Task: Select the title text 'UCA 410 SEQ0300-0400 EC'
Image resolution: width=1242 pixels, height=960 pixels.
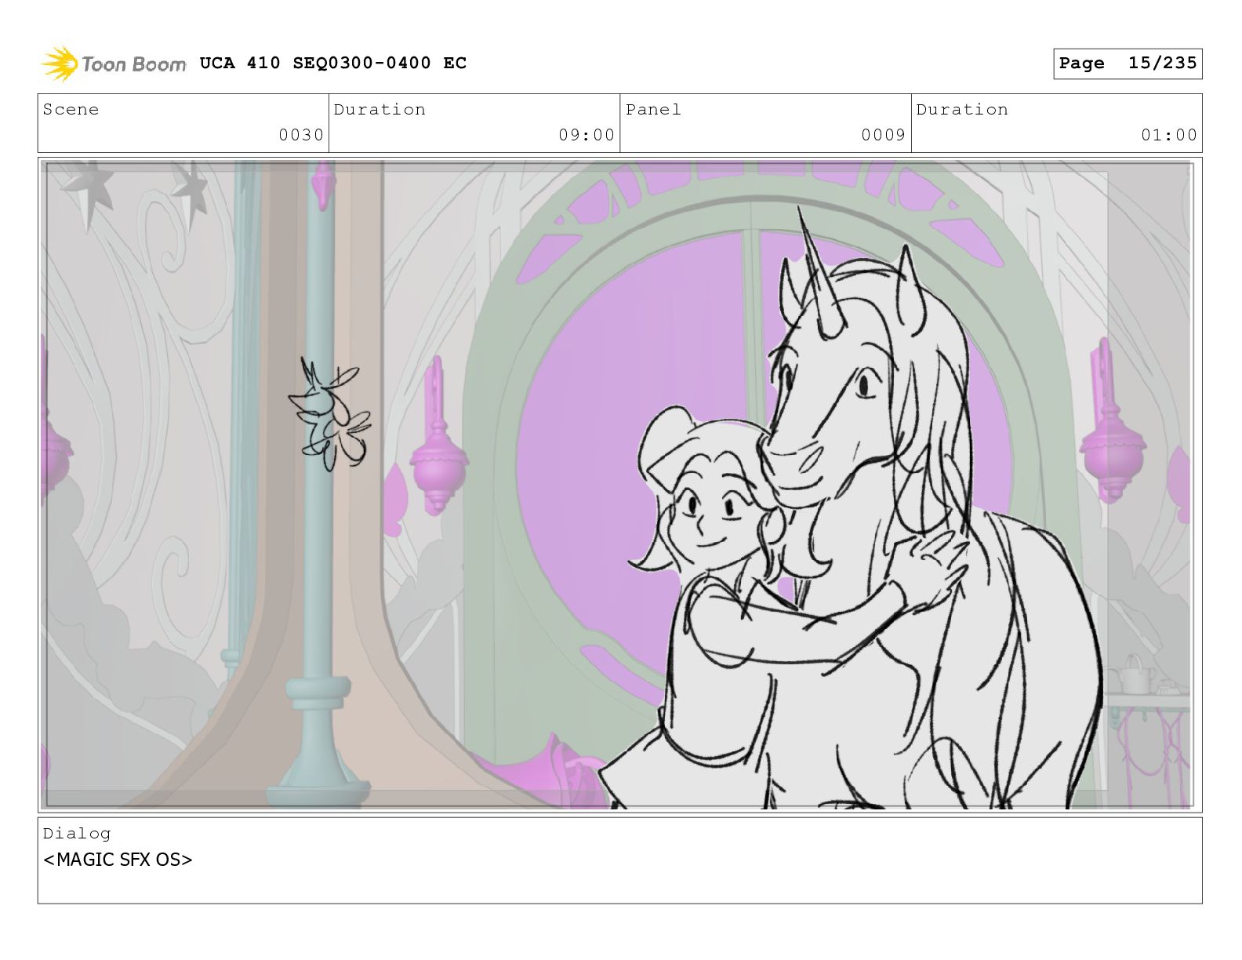Action: (x=333, y=63)
